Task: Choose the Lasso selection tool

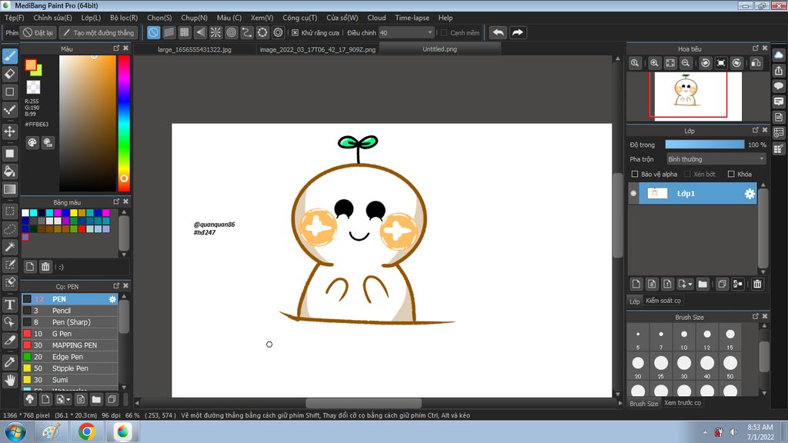Action: coord(9,229)
